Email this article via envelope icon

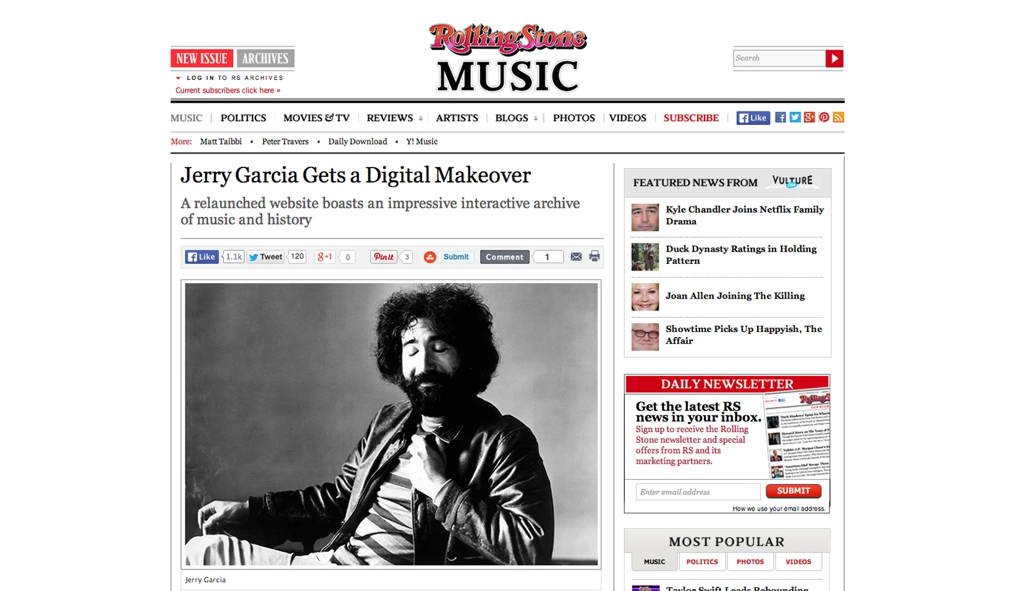pos(576,257)
